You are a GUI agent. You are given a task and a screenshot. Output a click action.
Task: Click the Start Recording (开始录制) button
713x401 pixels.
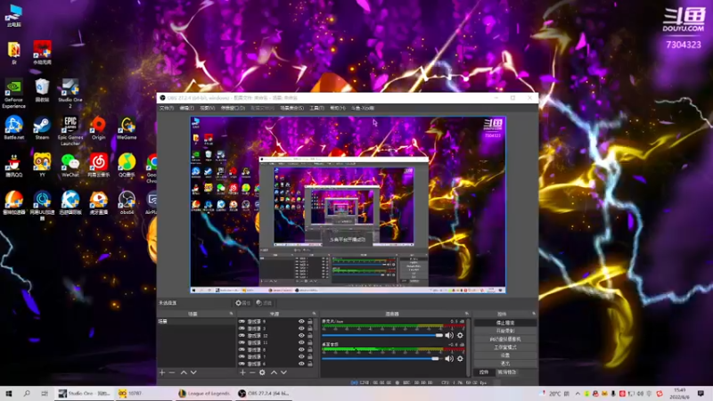(x=505, y=331)
